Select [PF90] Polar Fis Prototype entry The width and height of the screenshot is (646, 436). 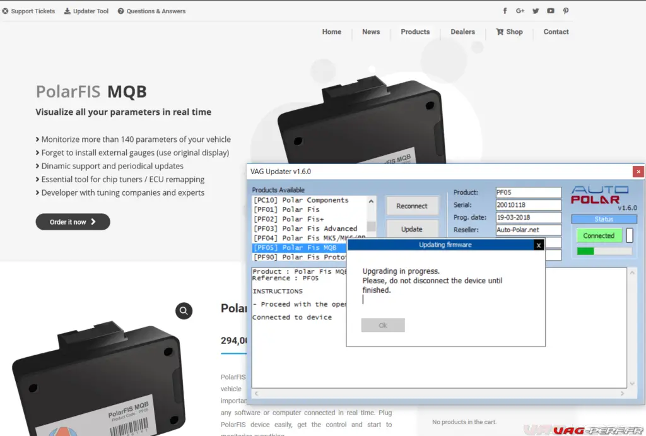pyautogui.click(x=300, y=257)
